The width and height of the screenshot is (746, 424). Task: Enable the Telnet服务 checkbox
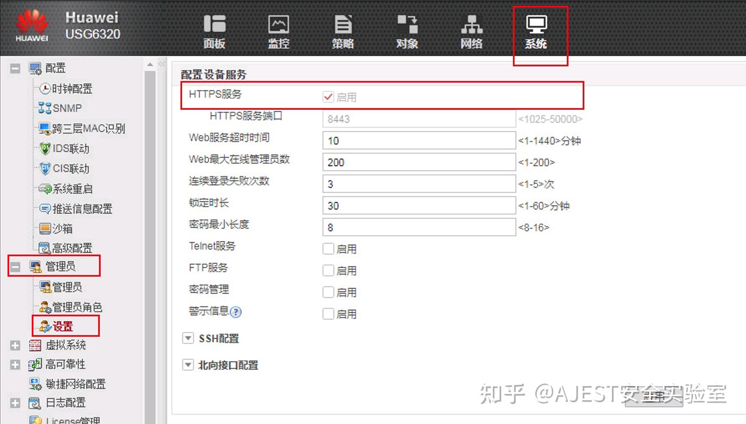point(329,249)
